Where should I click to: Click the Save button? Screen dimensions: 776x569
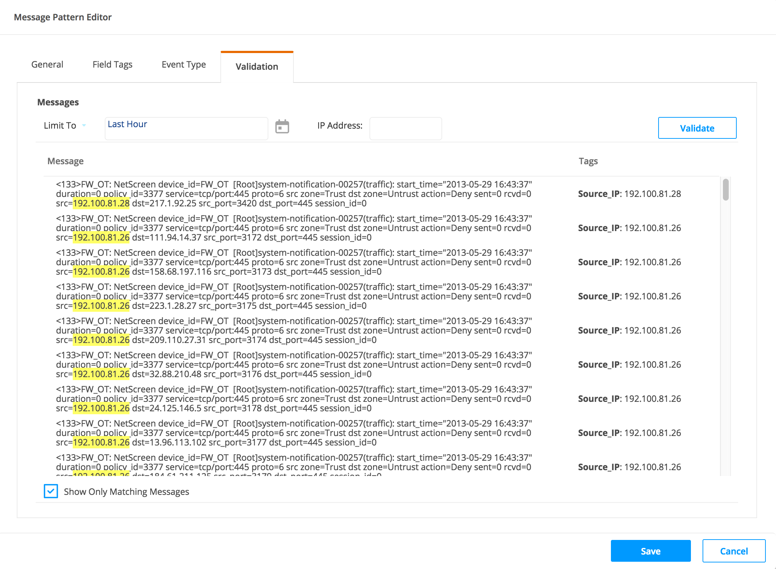pyautogui.click(x=650, y=551)
